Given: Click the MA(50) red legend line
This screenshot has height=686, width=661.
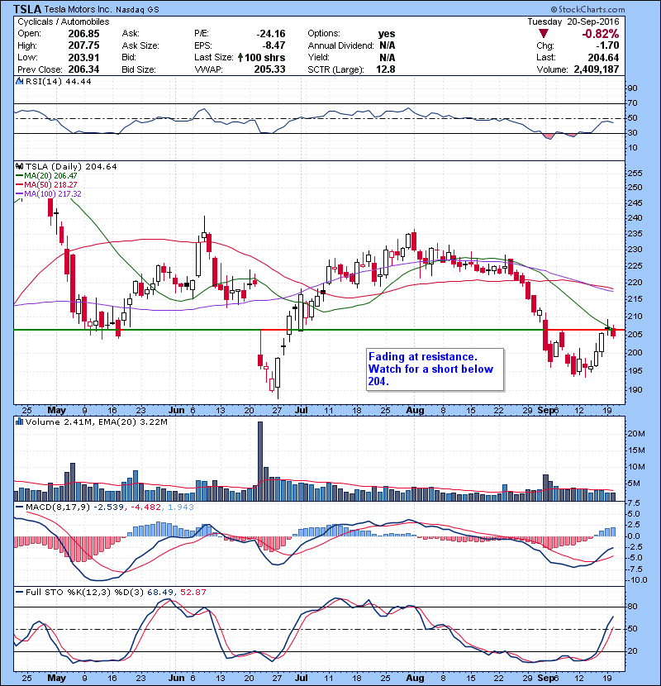Looking at the screenshot, I should (x=19, y=185).
